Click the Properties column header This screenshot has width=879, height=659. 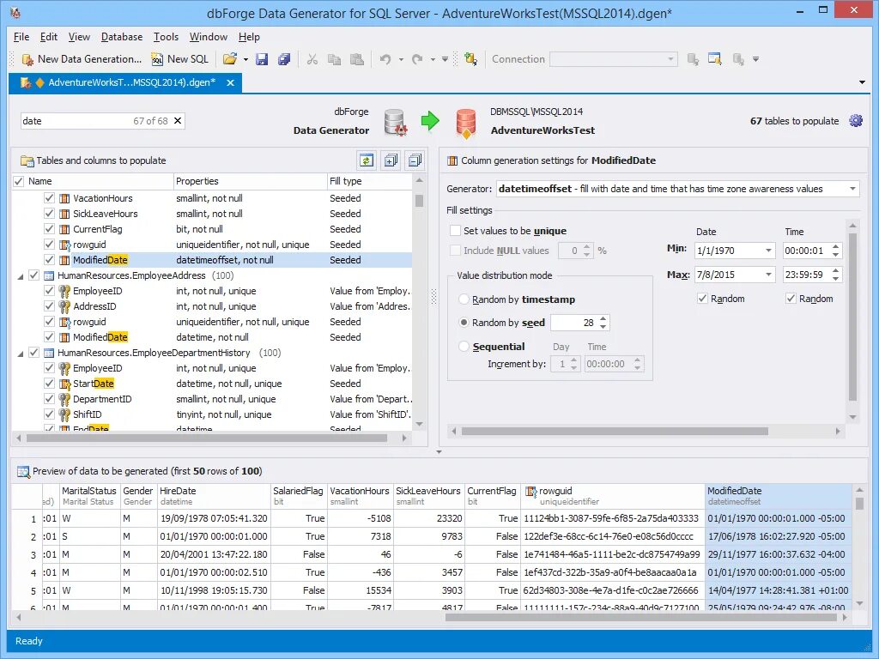[x=250, y=181]
